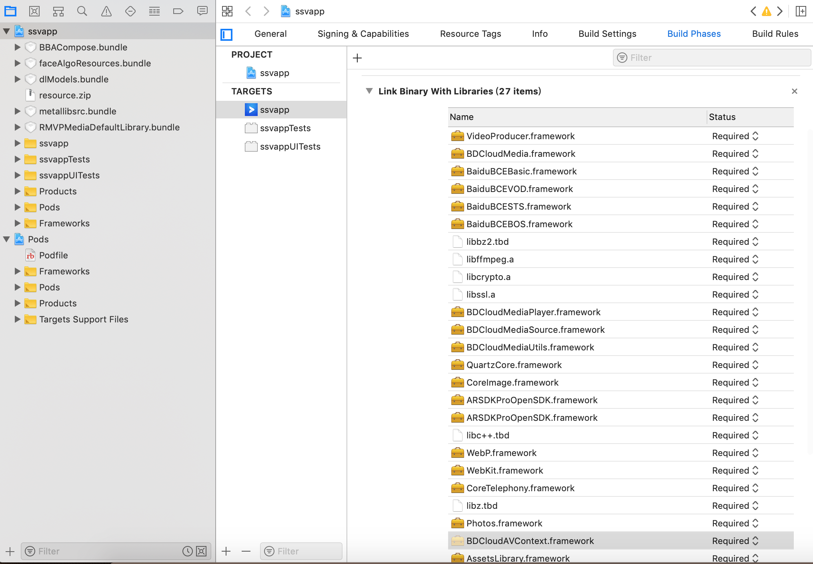Open the related items grid icon
Image resolution: width=813 pixels, height=564 pixels.
pos(227,11)
